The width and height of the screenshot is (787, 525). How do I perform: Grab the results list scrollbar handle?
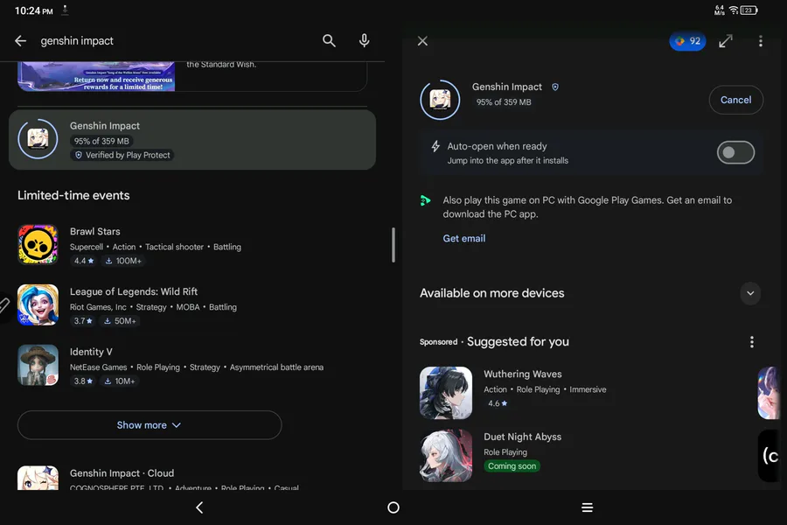click(393, 245)
